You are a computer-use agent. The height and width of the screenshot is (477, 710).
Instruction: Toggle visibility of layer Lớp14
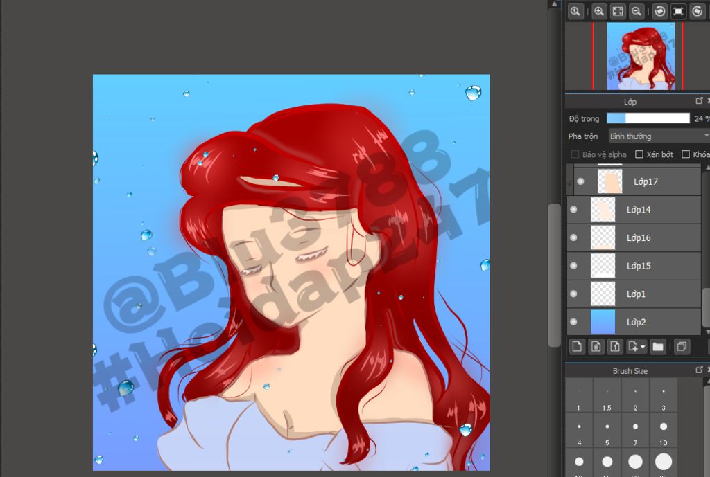[x=573, y=210]
